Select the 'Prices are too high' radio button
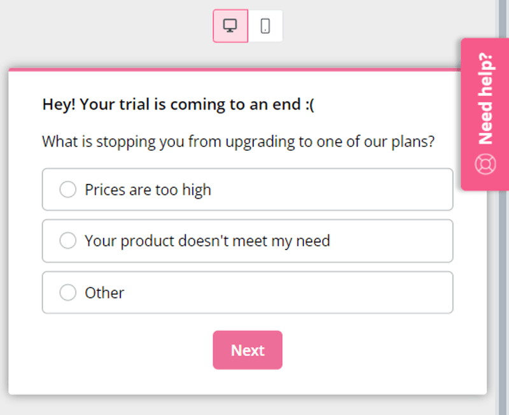Screen dimensions: 509x415 tap(67, 189)
